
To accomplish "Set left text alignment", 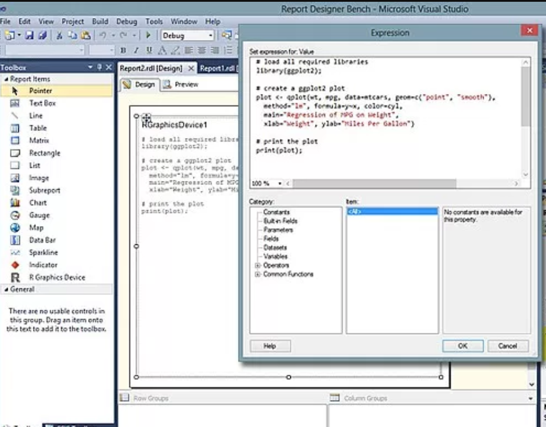I will click(x=189, y=51).
